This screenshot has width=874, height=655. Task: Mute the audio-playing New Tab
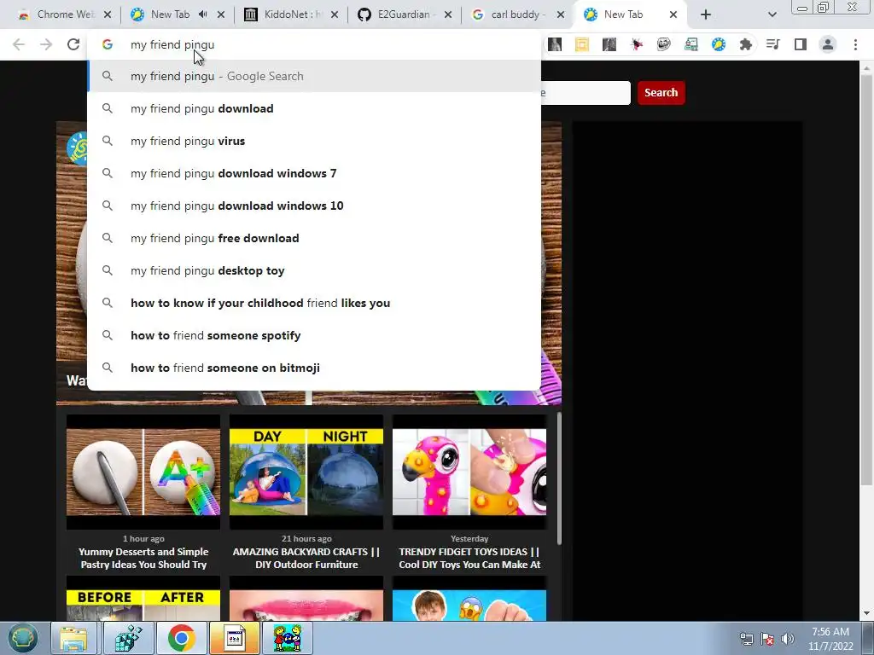point(203,14)
